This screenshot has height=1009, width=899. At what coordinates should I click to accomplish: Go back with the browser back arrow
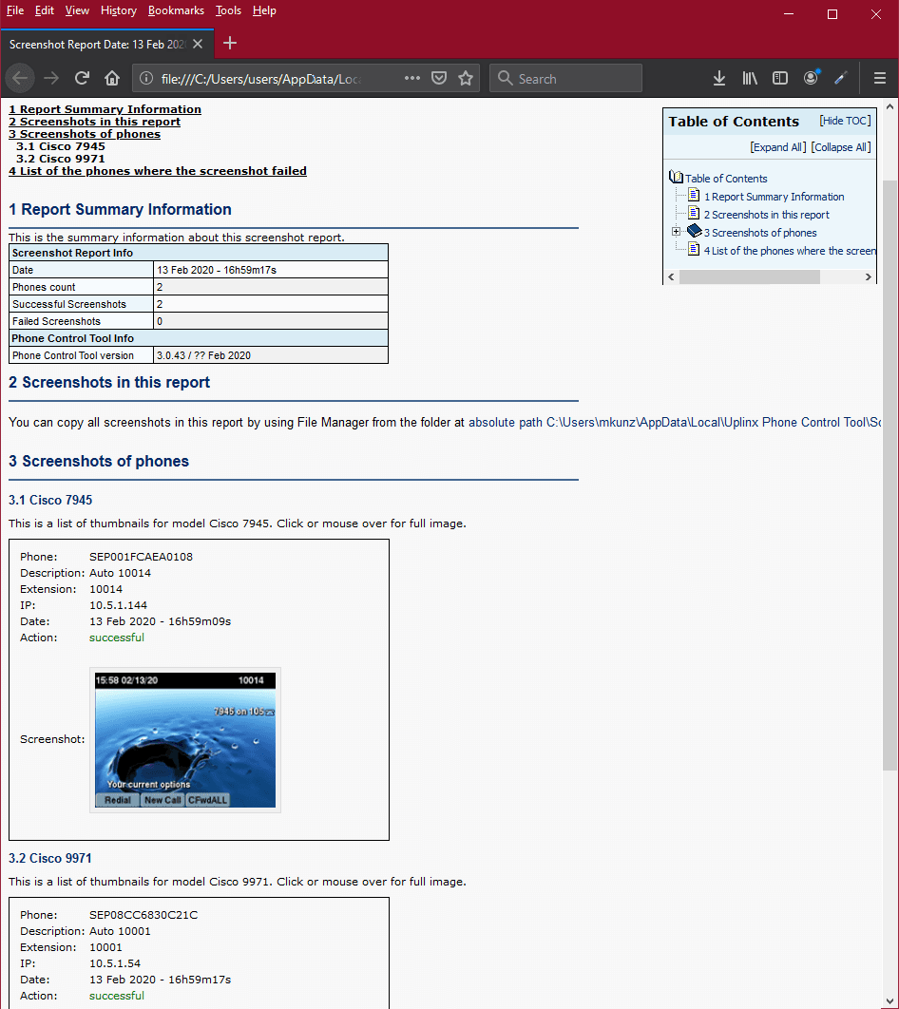click(20, 79)
